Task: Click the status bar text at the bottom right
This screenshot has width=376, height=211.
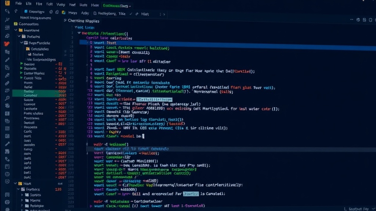Action: click(x=358, y=209)
